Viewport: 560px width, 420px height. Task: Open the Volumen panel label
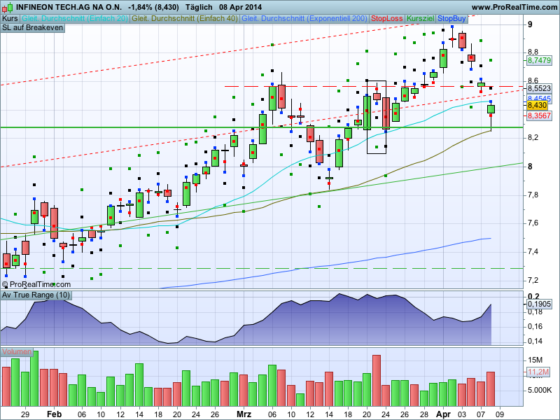pyautogui.click(x=16, y=352)
